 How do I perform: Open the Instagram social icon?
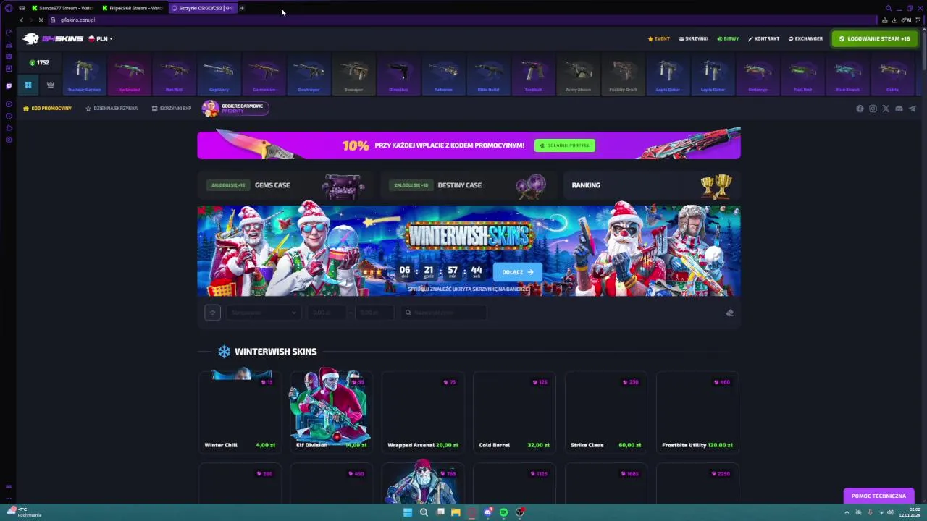(x=873, y=109)
